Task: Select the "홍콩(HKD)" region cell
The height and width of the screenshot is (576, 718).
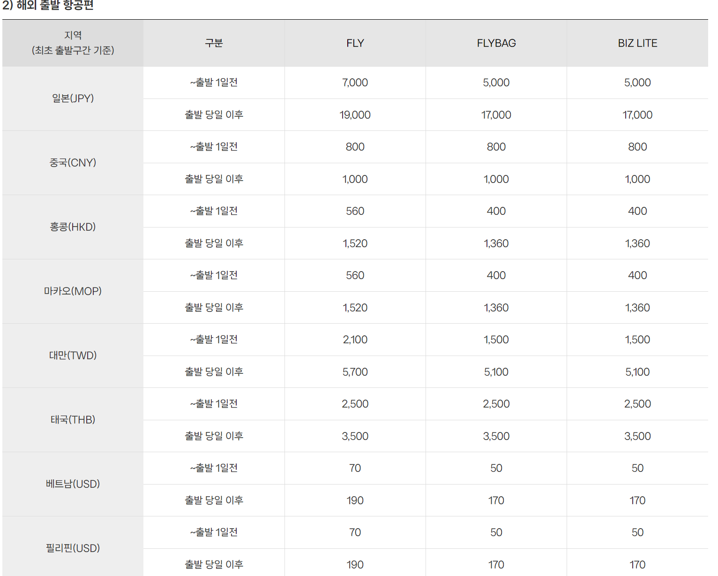Action: [73, 227]
